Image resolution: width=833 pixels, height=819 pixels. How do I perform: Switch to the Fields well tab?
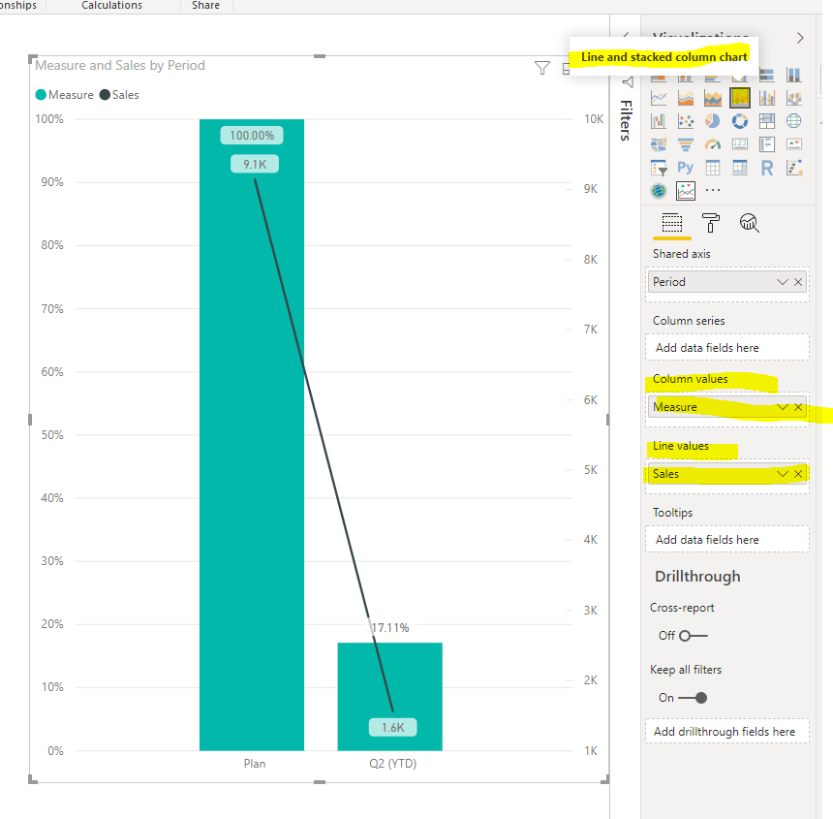click(x=671, y=223)
